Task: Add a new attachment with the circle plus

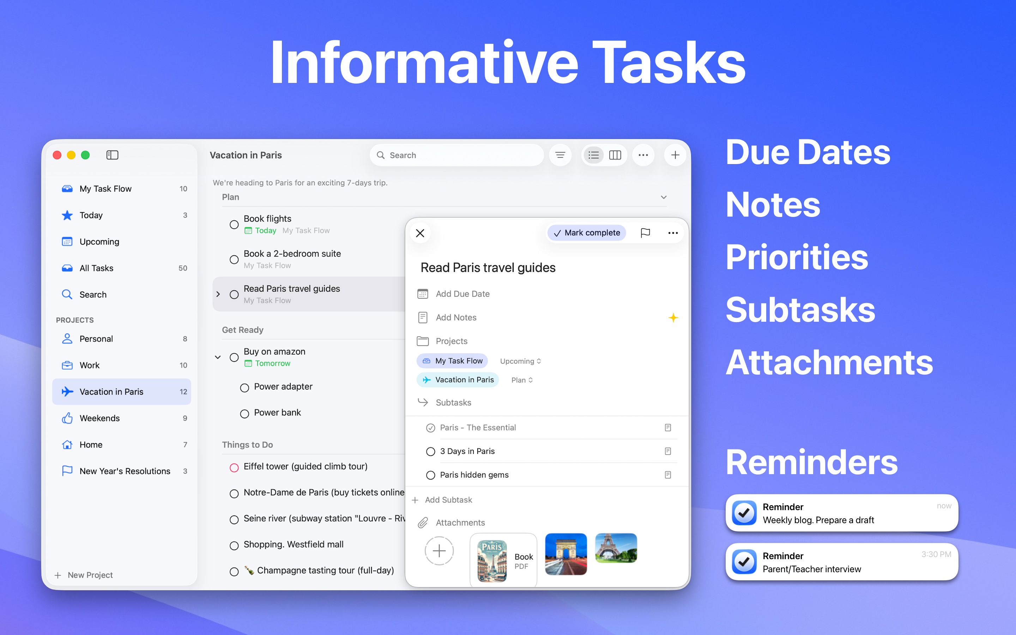Action: tap(439, 551)
